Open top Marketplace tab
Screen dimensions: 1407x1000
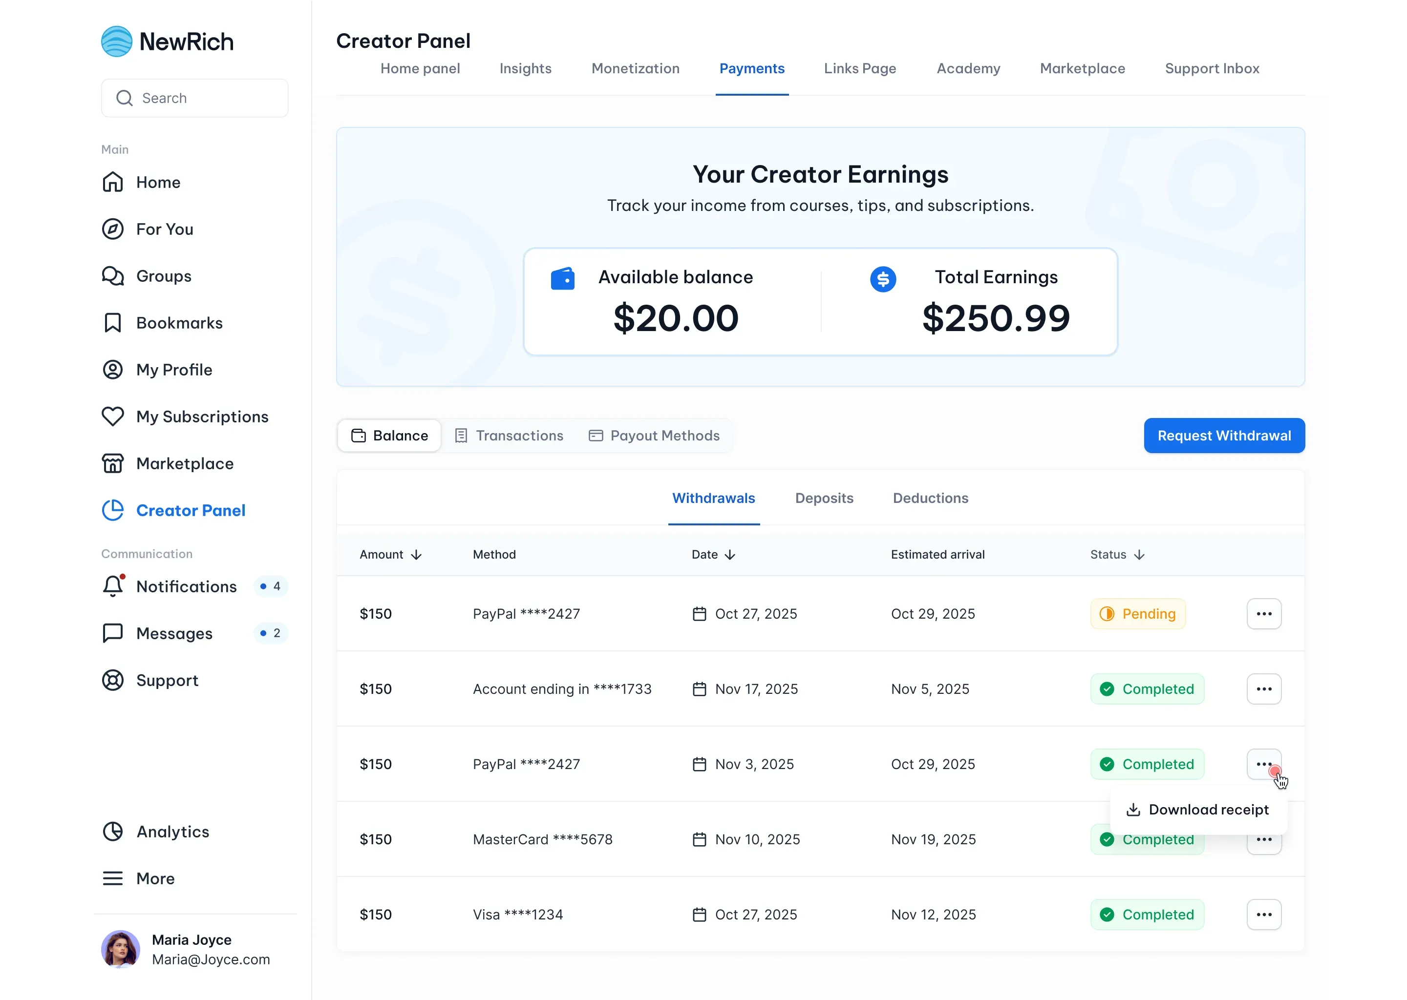1082,68
